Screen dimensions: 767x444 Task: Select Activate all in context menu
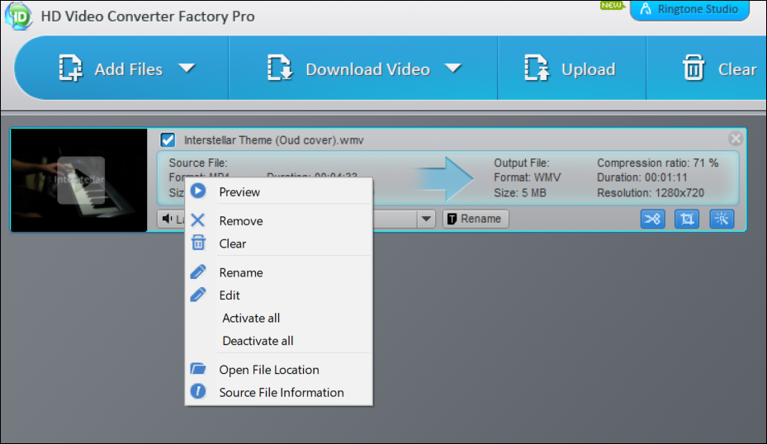coord(279,318)
